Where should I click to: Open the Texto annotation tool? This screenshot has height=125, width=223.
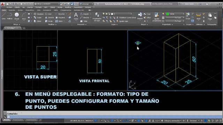[x=76, y=16]
